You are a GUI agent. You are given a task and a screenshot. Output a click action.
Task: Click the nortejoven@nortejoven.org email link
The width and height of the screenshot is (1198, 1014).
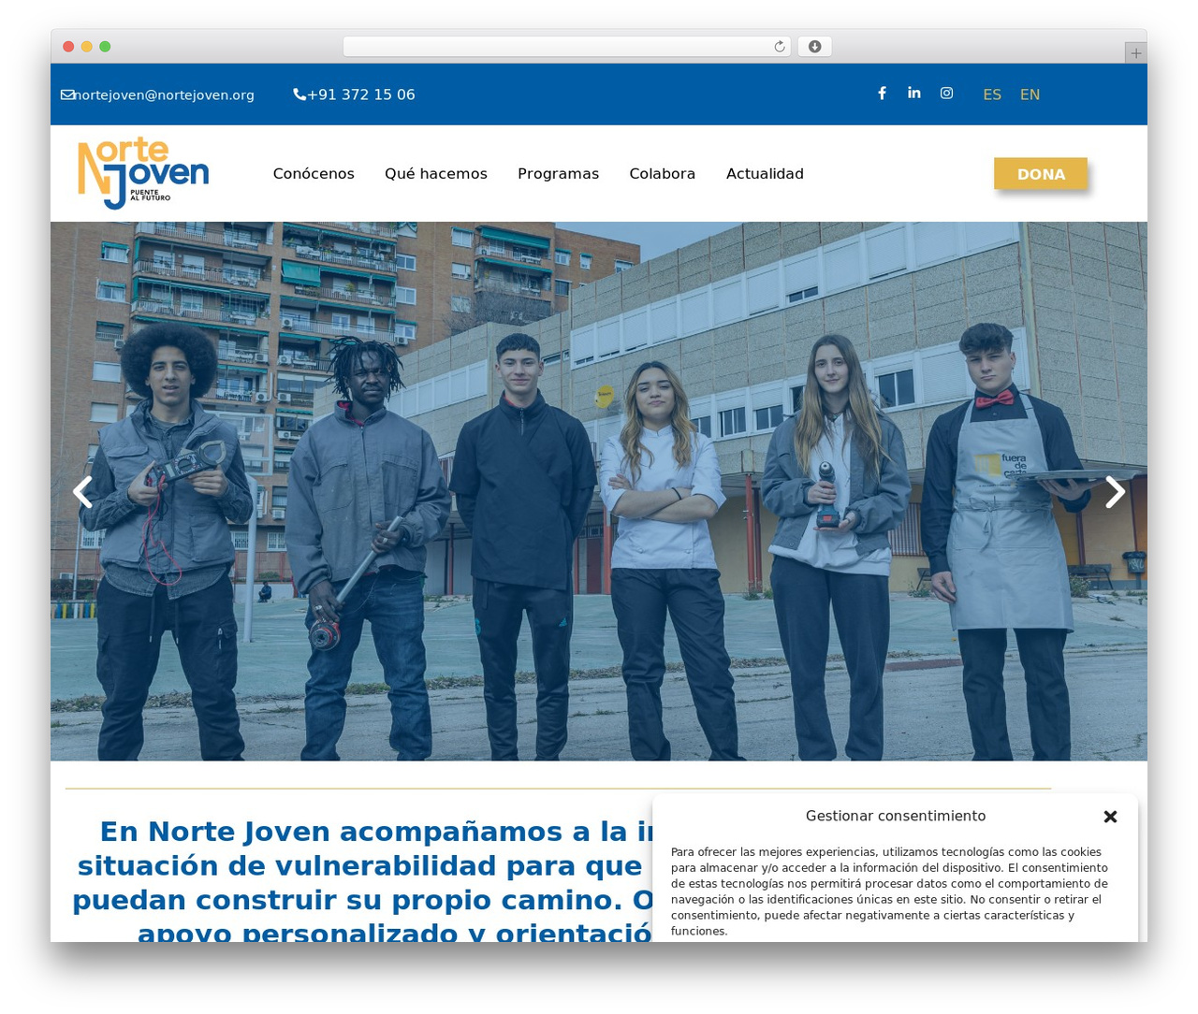pos(164,95)
